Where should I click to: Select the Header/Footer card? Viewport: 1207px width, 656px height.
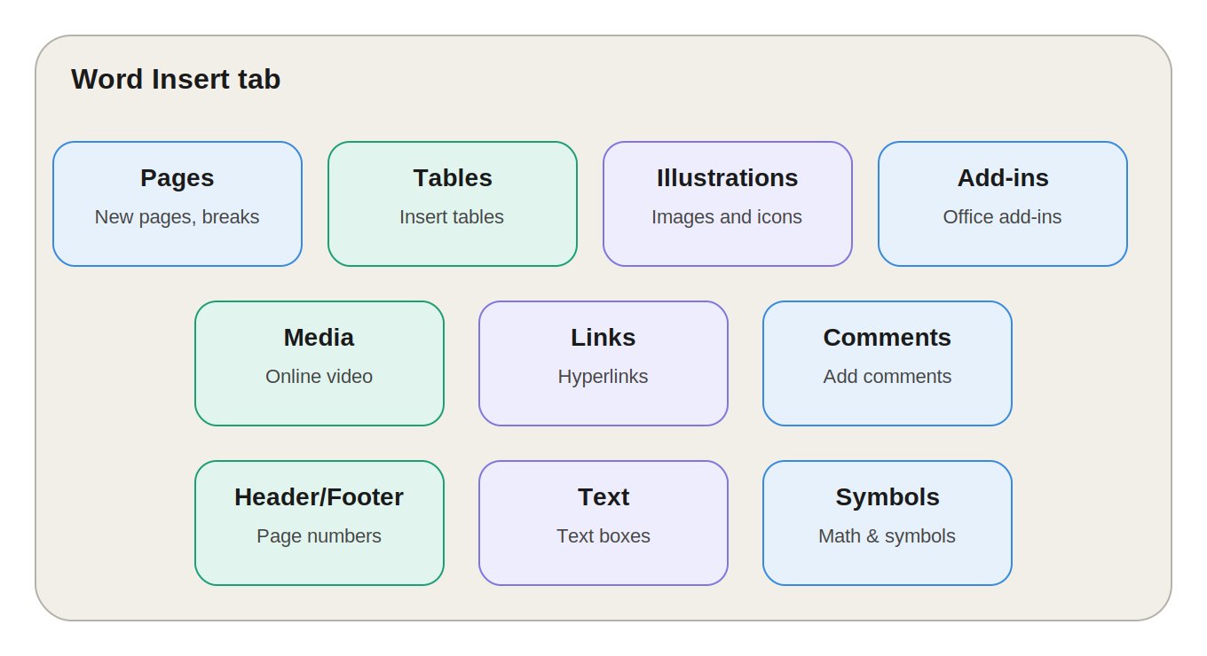[x=319, y=523]
